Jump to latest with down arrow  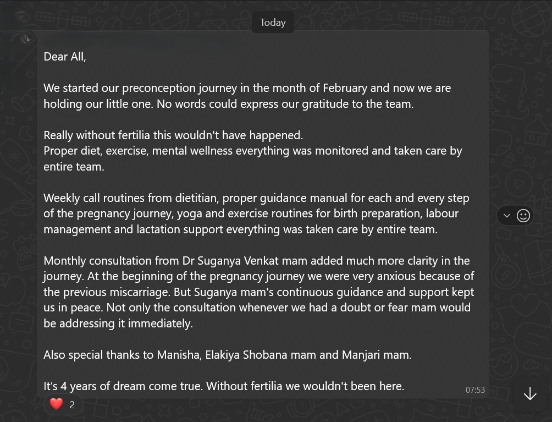(530, 393)
